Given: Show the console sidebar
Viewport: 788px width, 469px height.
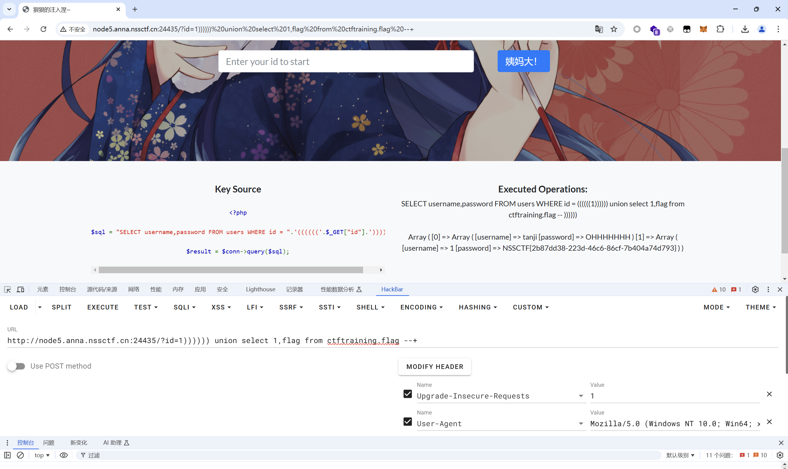Looking at the screenshot, I should 7,455.
